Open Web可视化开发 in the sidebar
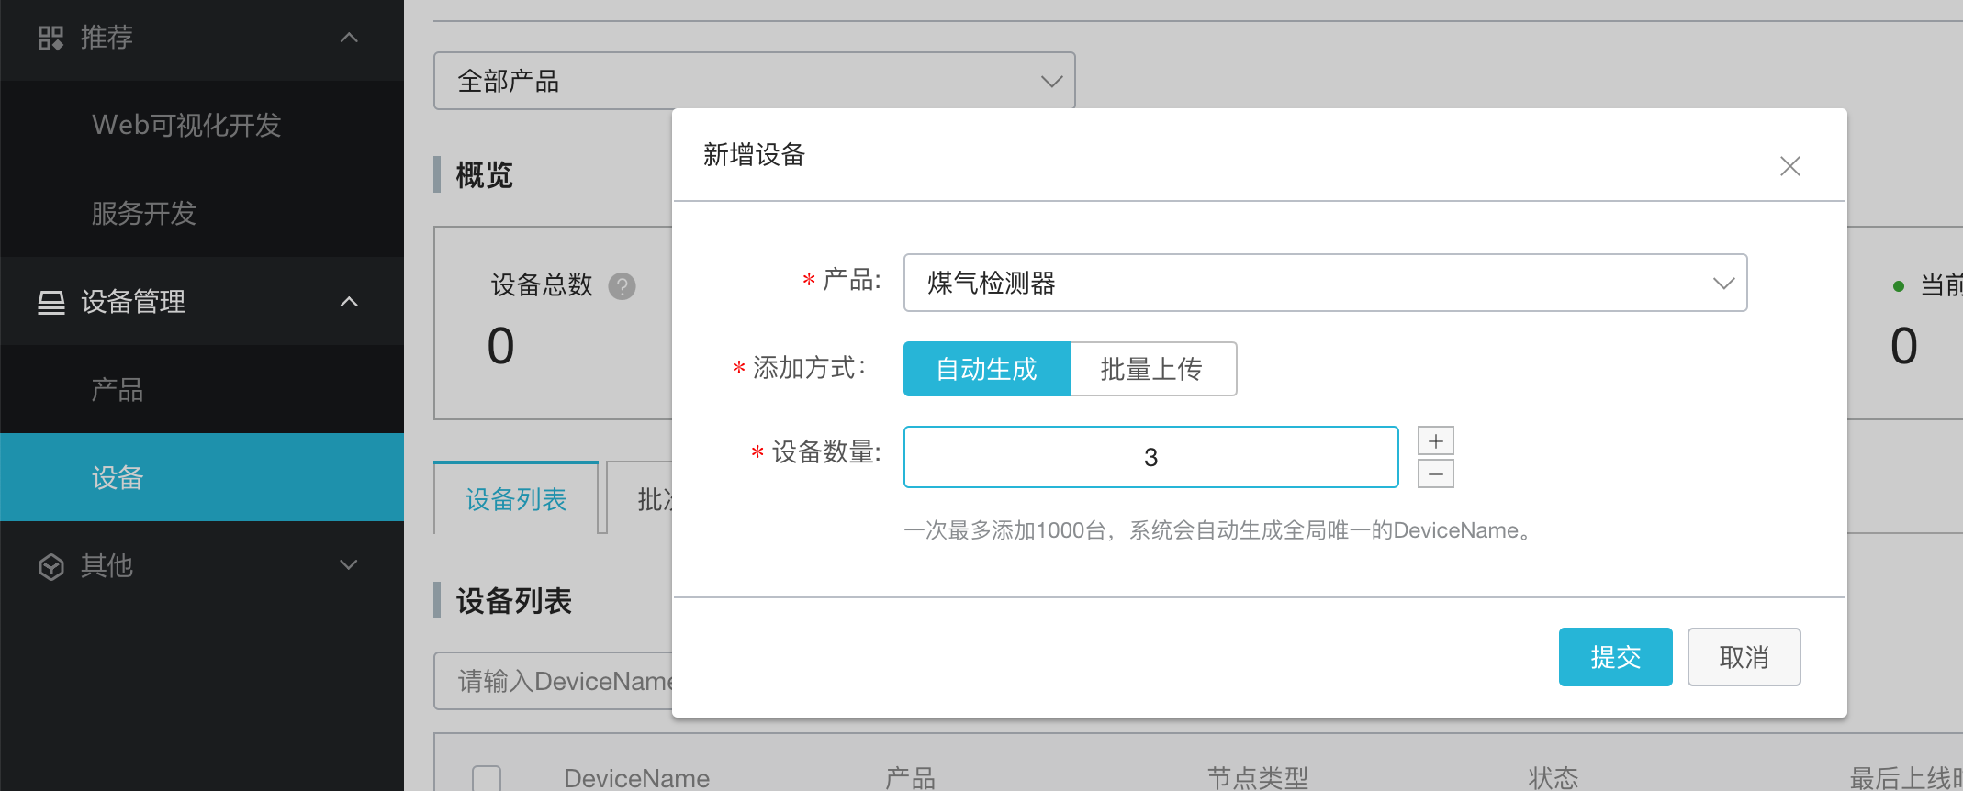This screenshot has width=1963, height=791. click(x=186, y=125)
